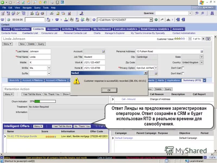Click the toggle layout icon beside record counter
217x163 pixels.
point(208,39)
